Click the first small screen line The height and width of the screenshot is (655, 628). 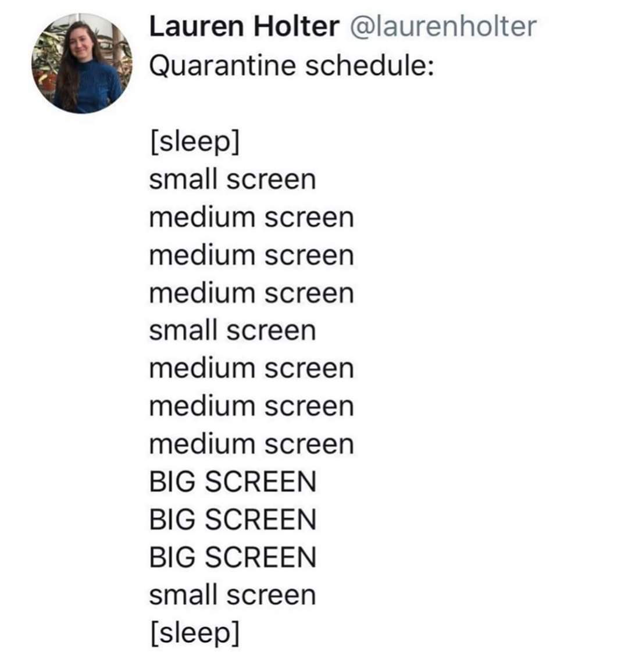[233, 180]
